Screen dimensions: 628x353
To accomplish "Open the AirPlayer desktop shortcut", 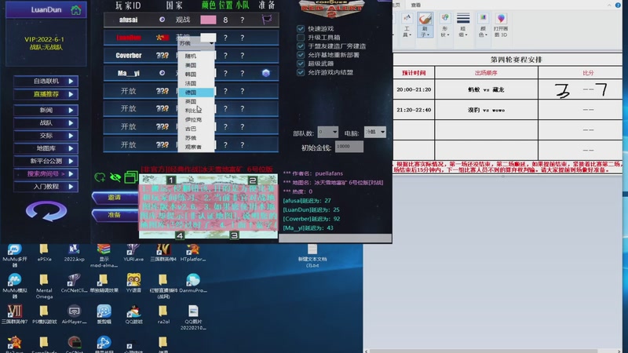I will click(74, 315).
